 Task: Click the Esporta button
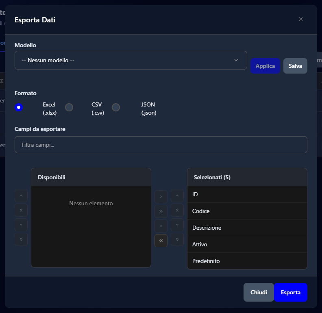tap(291, 292)
